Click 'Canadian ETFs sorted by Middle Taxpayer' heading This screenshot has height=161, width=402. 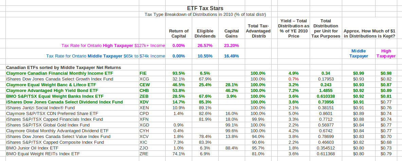tap(63, 68)
